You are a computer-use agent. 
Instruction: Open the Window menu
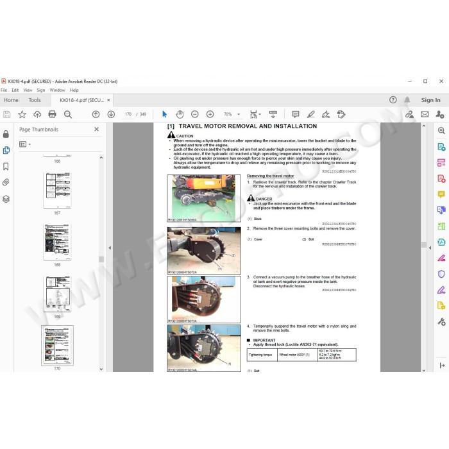57,90
